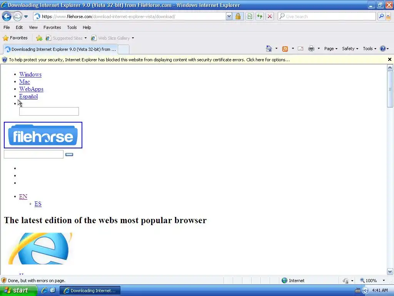
Task: Open the View menu
Action: 33,27
